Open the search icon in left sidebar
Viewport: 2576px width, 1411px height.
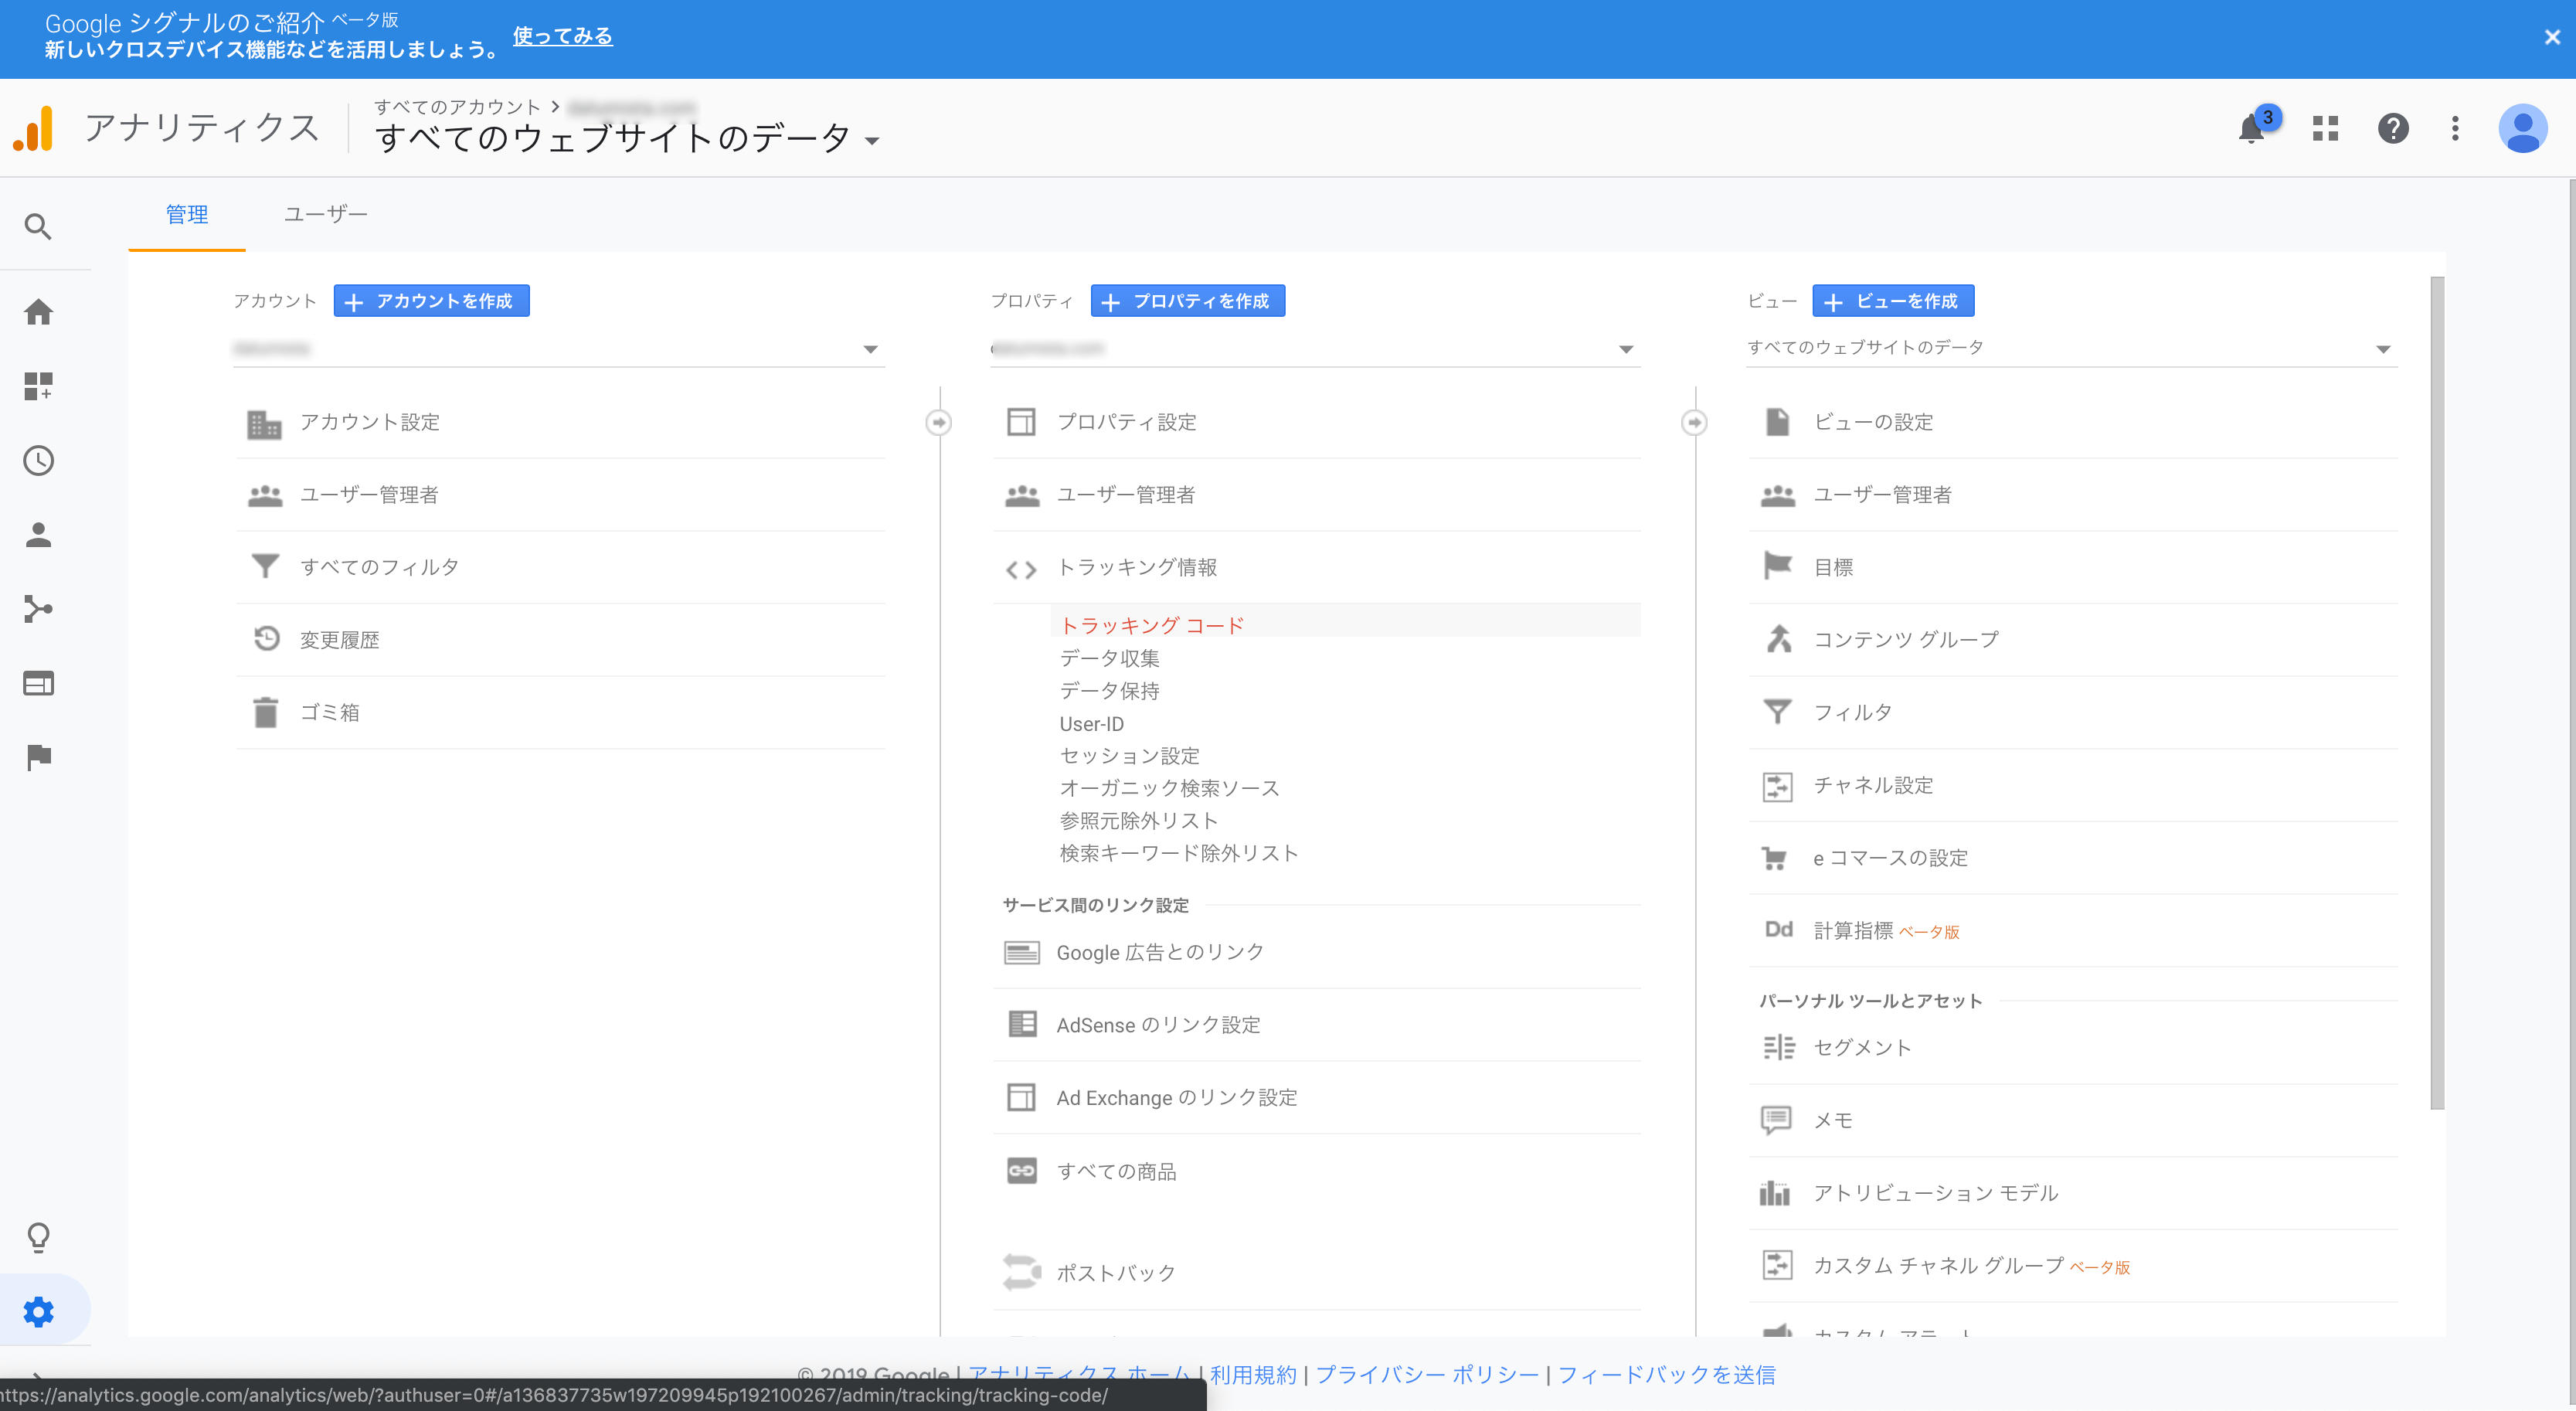coord(38,227)
